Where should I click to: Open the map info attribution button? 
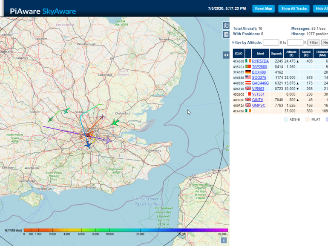224,240
